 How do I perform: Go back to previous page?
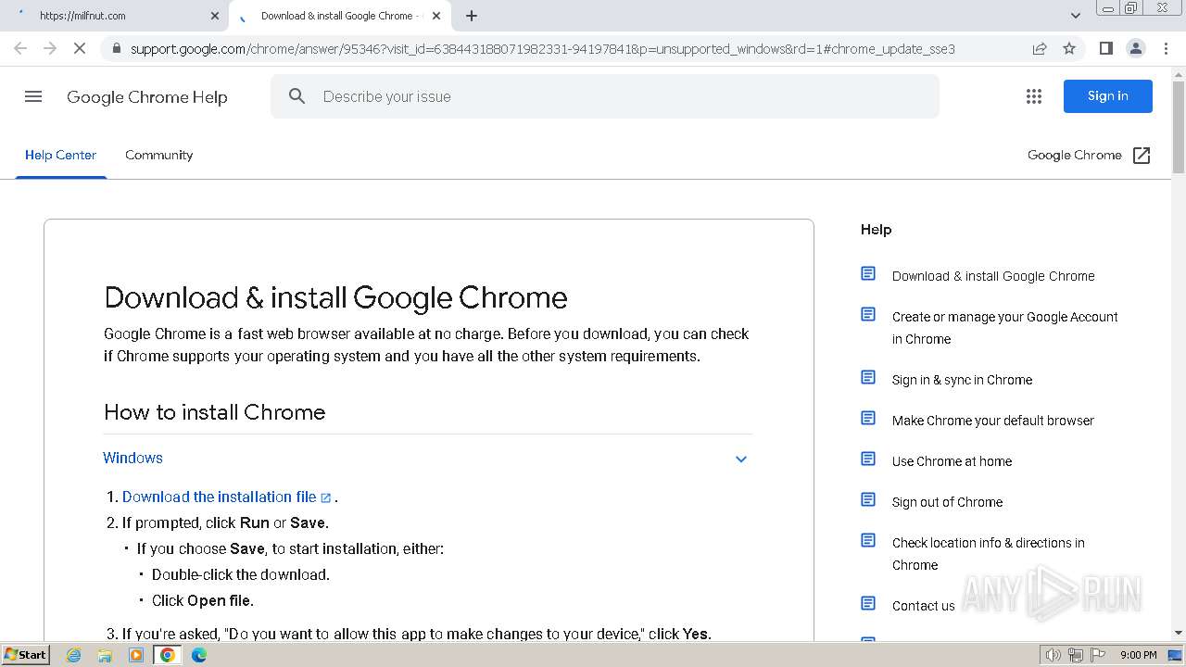point(20,48)
